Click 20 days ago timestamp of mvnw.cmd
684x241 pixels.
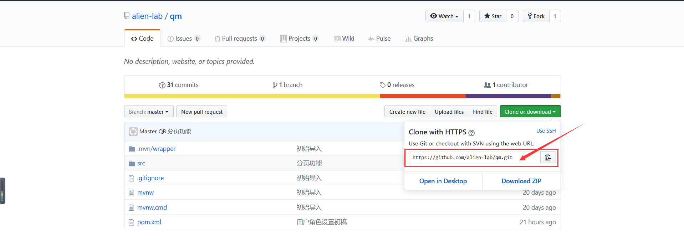(539, 207)
